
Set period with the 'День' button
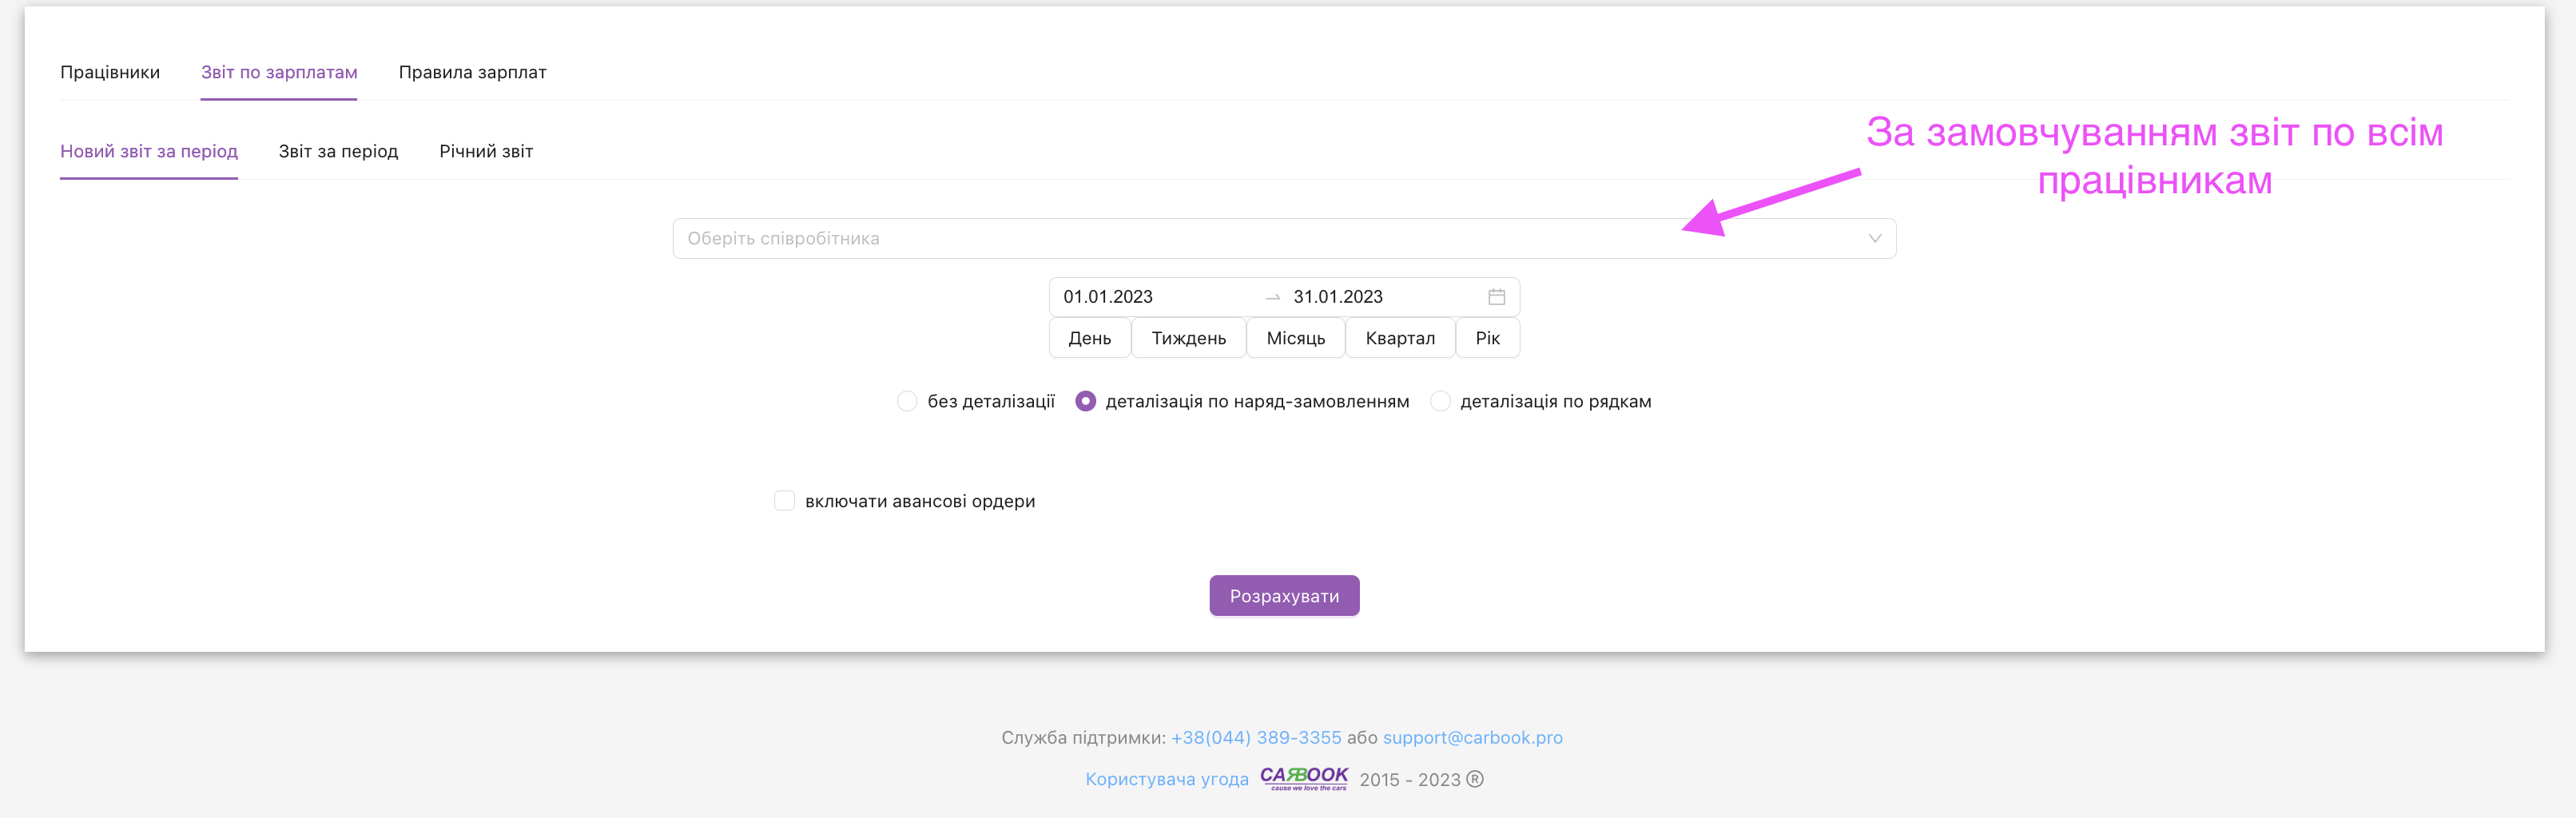pos(1089,338)
